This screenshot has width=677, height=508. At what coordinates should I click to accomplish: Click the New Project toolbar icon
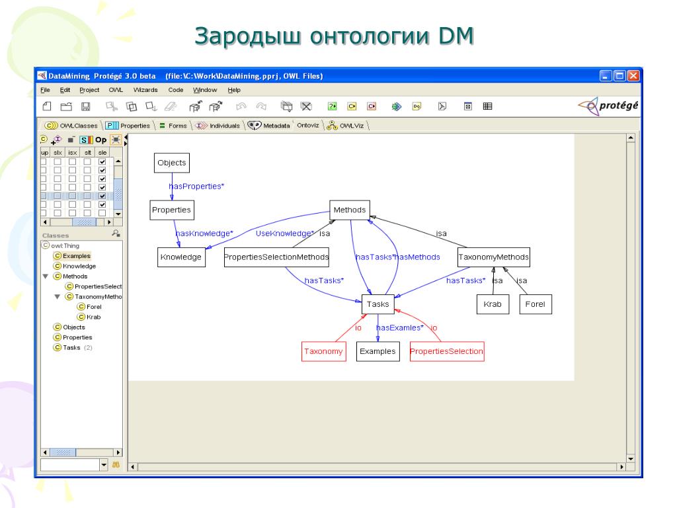tap(47, 106)
